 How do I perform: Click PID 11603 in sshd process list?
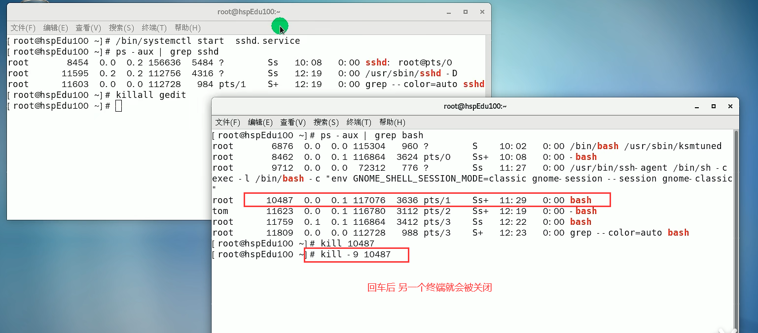pos(75,84)
